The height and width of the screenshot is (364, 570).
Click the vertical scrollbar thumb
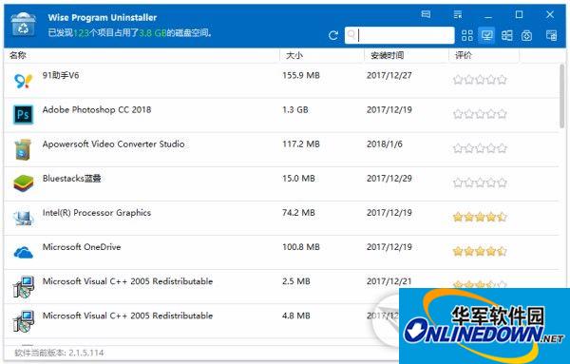pyautogui.click(x=562, y=96)
